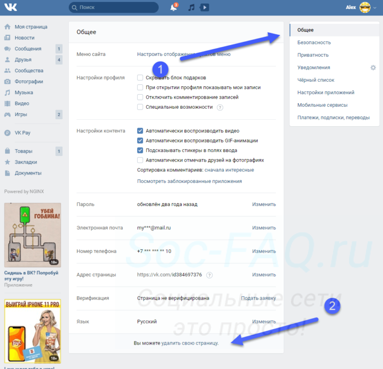Click the Powered by NGINX text
This screenshot has width=383, height=369.
pos(24,191)
